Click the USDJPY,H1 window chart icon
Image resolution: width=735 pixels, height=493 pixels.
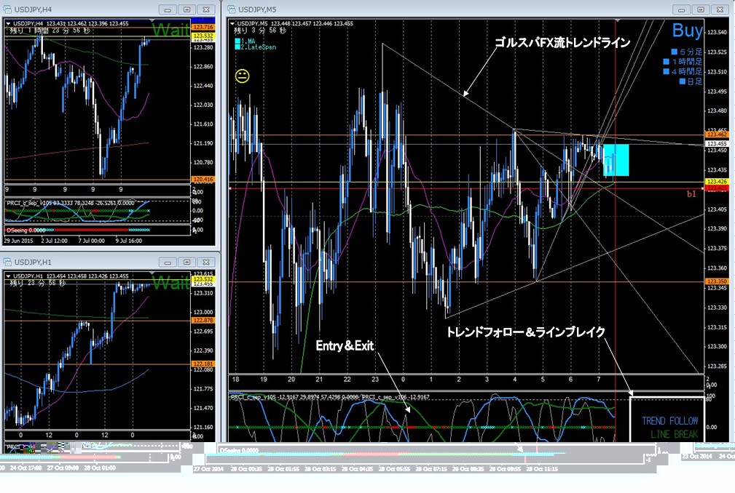[7, 262]
